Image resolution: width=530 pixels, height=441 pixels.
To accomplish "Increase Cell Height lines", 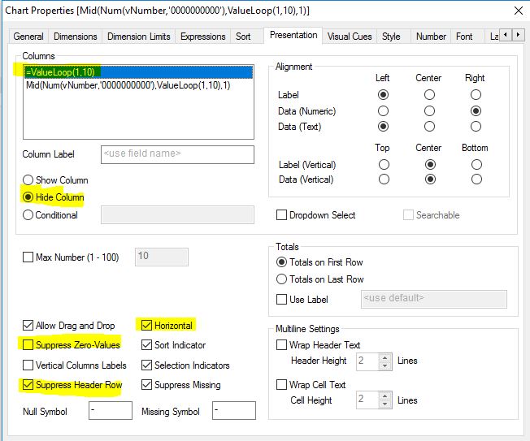I will (x=385, y=396).
